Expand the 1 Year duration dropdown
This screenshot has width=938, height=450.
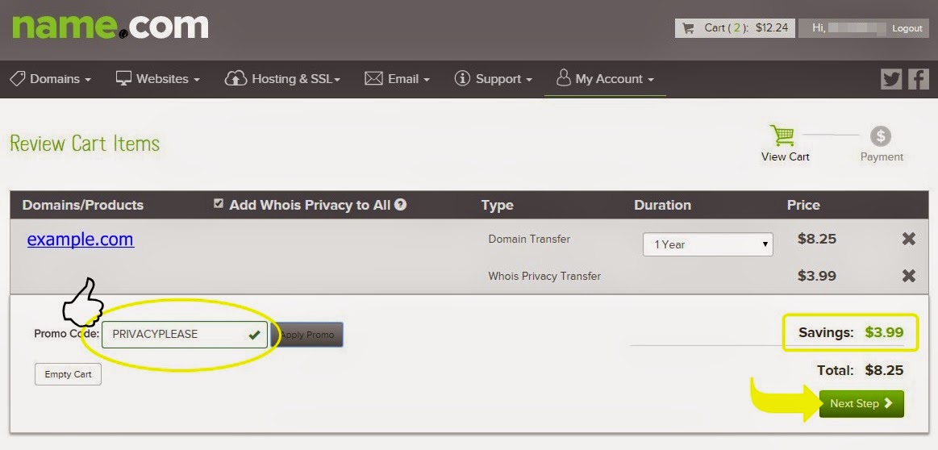point(707,244)
